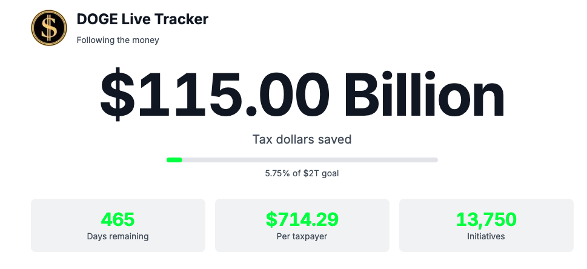Image resolution: width=587 pixels, height=269 pixels.
Task: Click the far right end of progress bar
Action: pyautogui.click(x=436, y=160)
